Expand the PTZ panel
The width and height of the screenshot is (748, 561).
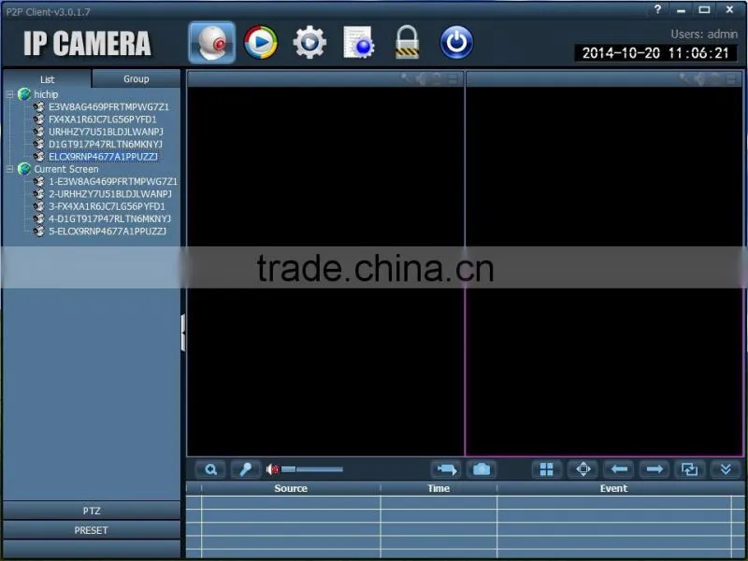(92, 511)
